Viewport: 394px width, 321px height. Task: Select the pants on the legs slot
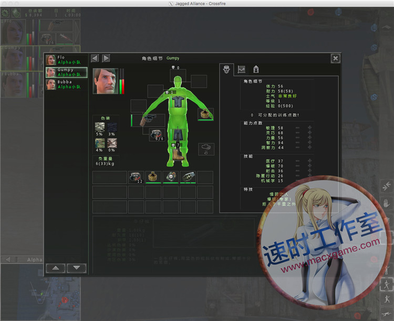coord(178,135)
